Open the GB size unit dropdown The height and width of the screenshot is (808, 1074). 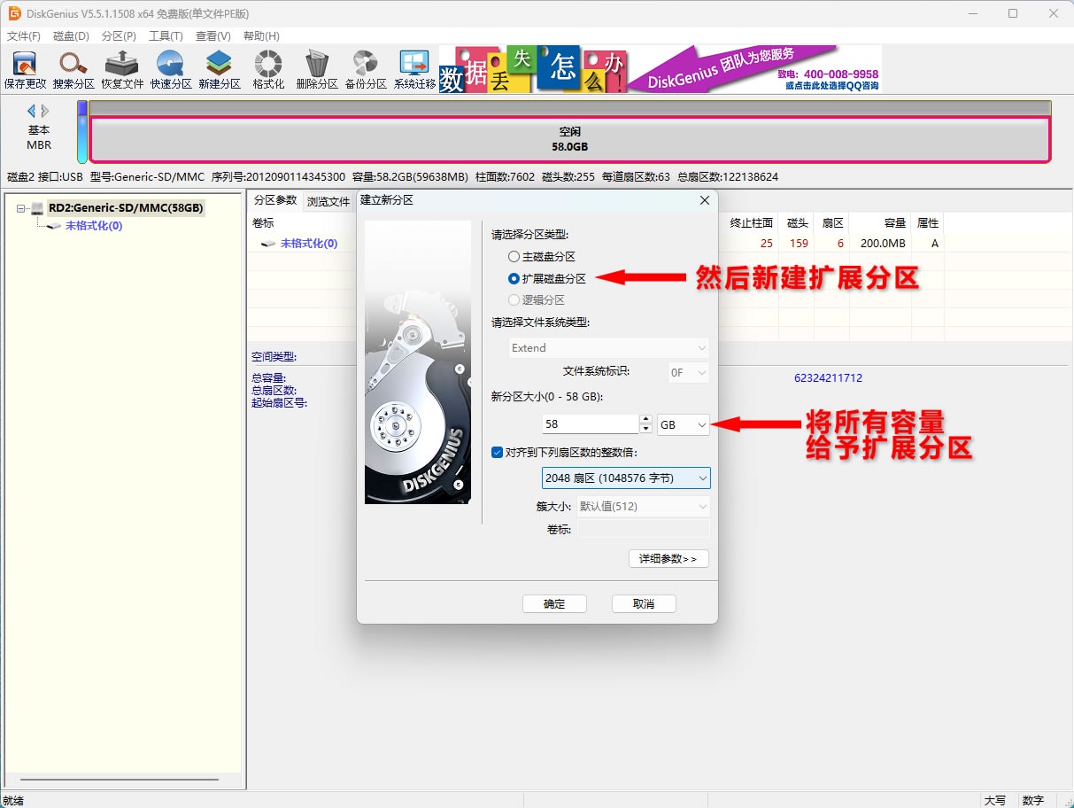(x=684, y=425)
